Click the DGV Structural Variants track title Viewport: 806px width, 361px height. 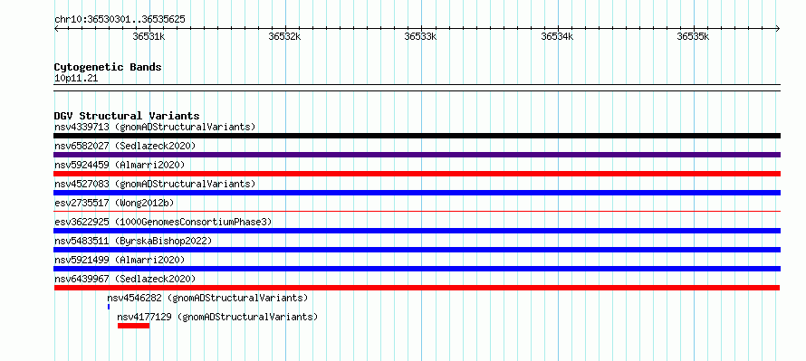click(x=127, y=116)
